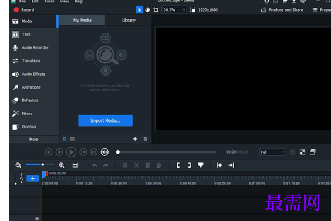Screen dimensions: 331x221
Task: Click the 0:00:30;00 mark on ruler
Action: [x=153, y=183]
